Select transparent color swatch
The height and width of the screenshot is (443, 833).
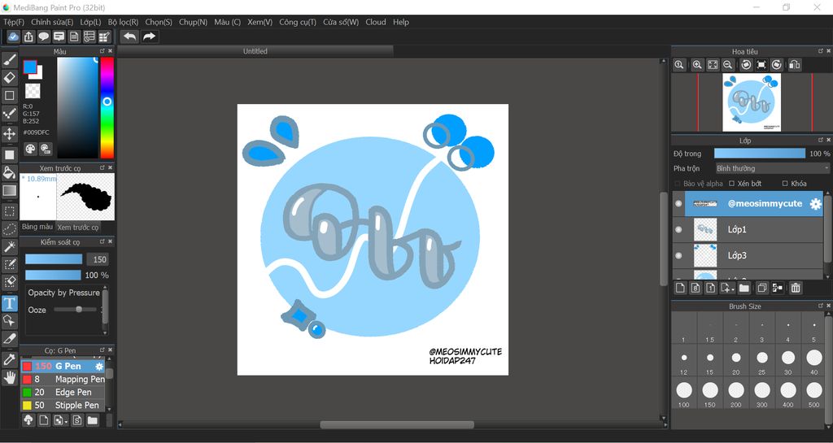(33, 91)
